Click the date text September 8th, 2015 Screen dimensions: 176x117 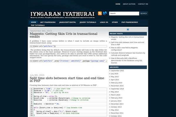pyautogui.click(x=41, y=31)
